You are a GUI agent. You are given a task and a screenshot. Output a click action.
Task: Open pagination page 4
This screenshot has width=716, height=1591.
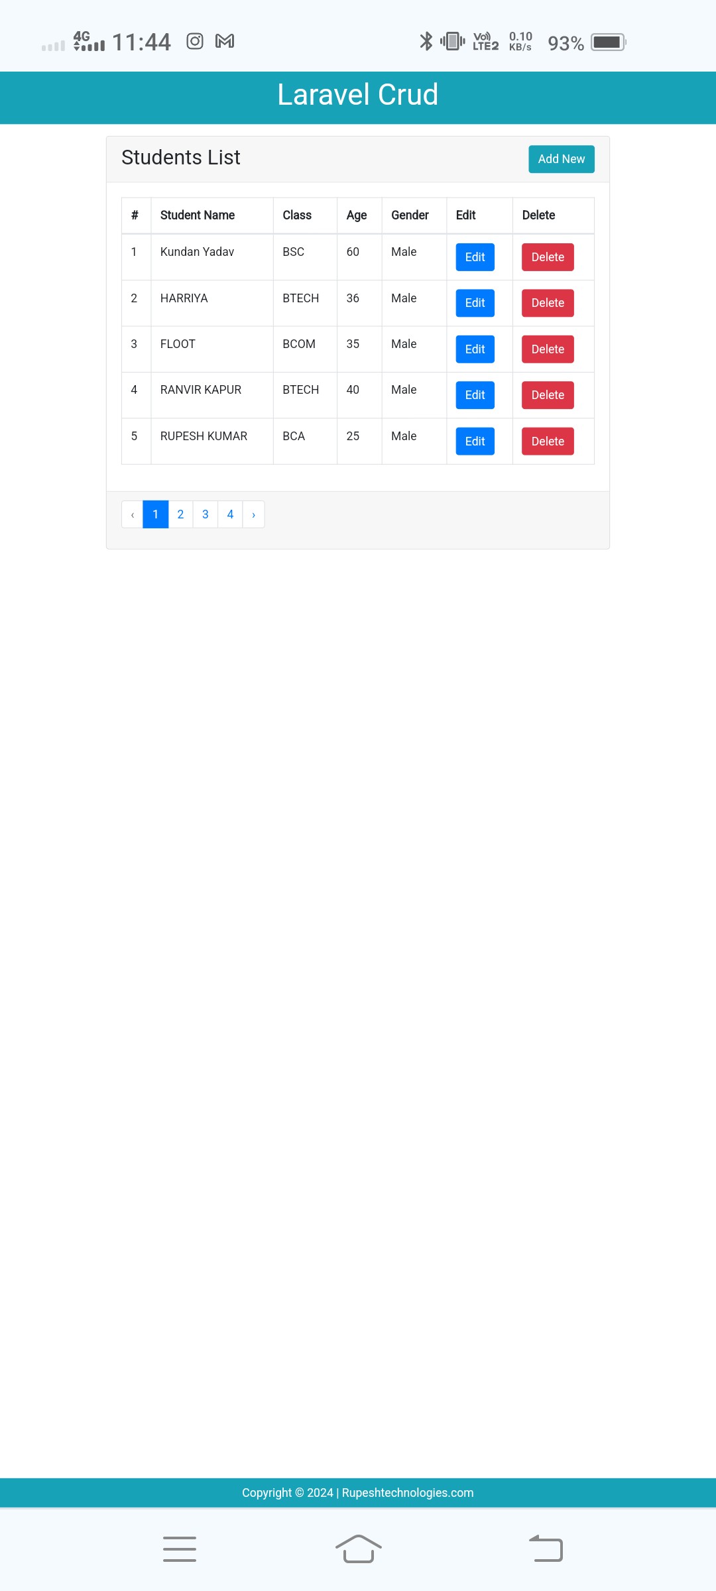tap(230, 514)
